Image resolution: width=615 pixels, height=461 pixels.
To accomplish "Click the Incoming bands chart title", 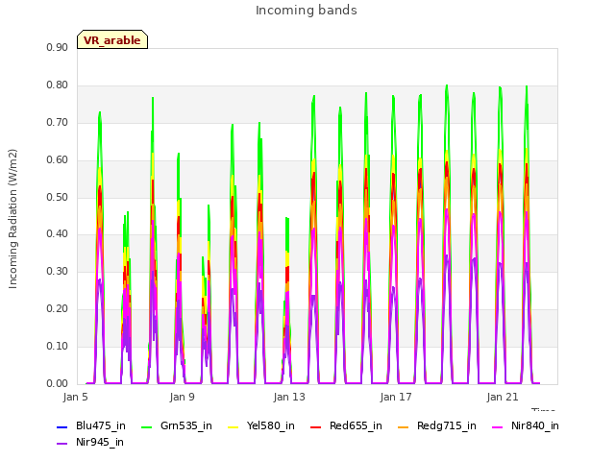I will 307,11.
